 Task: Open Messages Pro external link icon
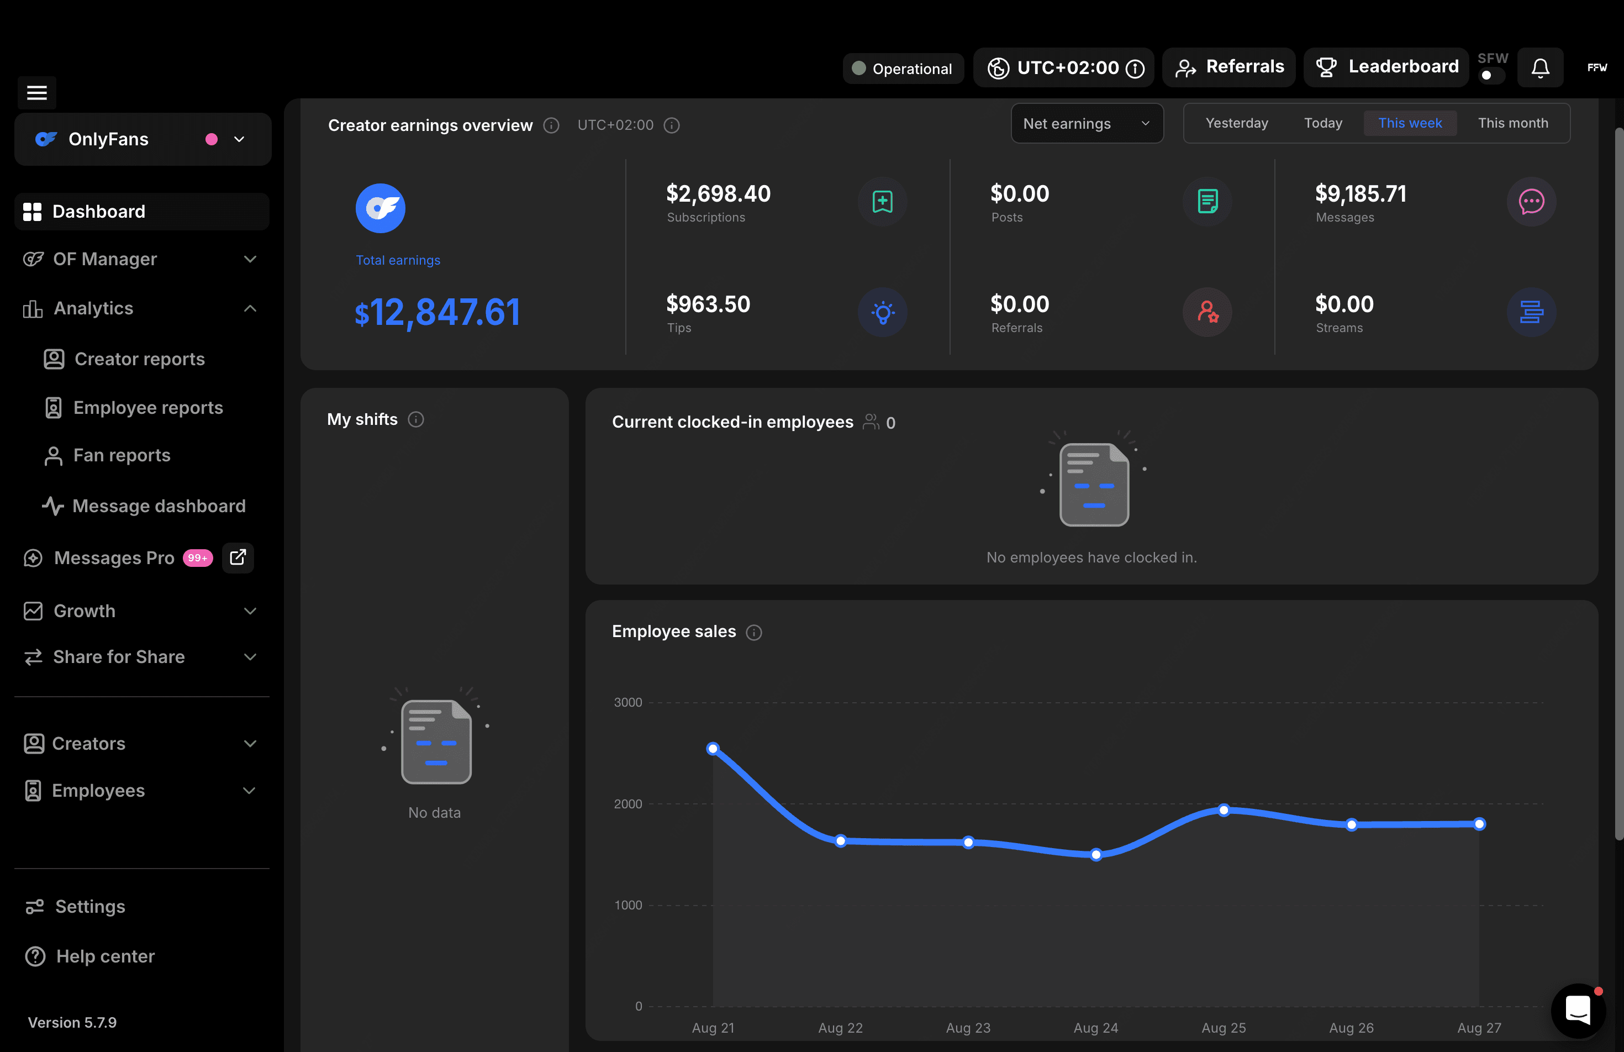pyautogui.click(x=238, y=557)
